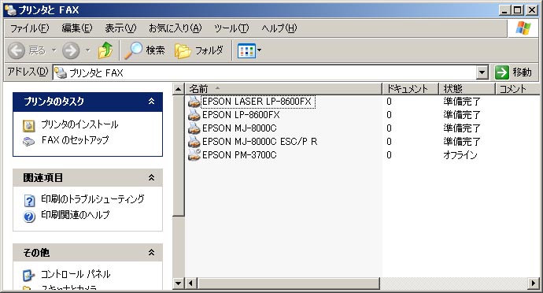Select EPSON LASER LP-8600FX printer icon
Image resolution: width=543 pixels, height=293 pixels.
pos(194,102)
